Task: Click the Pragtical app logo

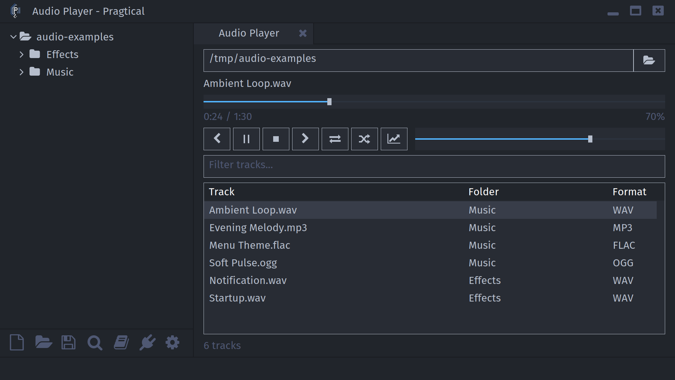Action: click(x=15, y=11)
